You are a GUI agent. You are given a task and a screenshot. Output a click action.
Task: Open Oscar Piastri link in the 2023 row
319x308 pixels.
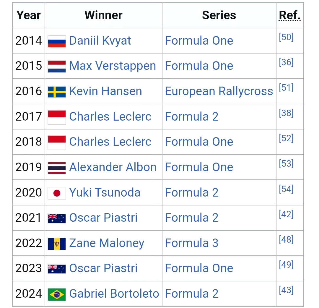coord(103,268)
